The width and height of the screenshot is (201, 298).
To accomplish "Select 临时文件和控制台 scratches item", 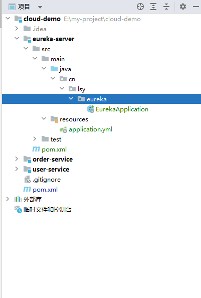I will (x=48, y=210).
